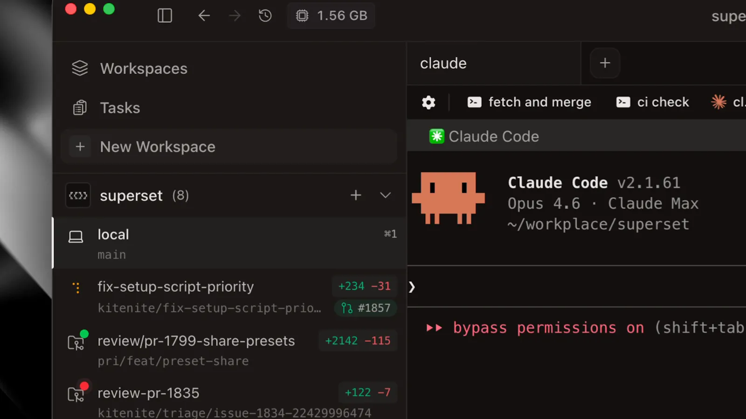
Task: Create a New Workspace
Action: [229, 147]
